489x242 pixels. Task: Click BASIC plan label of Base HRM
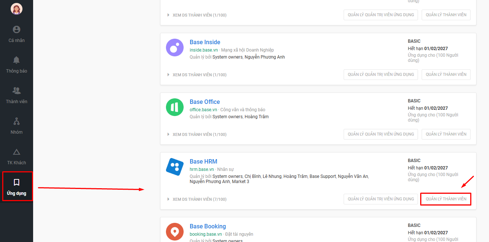tap(414, 161)
